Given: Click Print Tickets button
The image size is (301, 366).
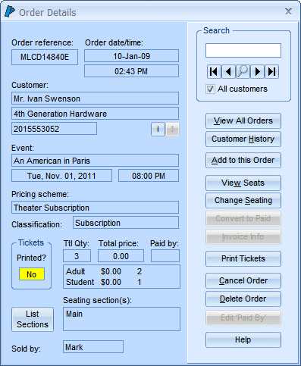Looking at the screenshot, I should pyautogui.click(x=243, y=258).
